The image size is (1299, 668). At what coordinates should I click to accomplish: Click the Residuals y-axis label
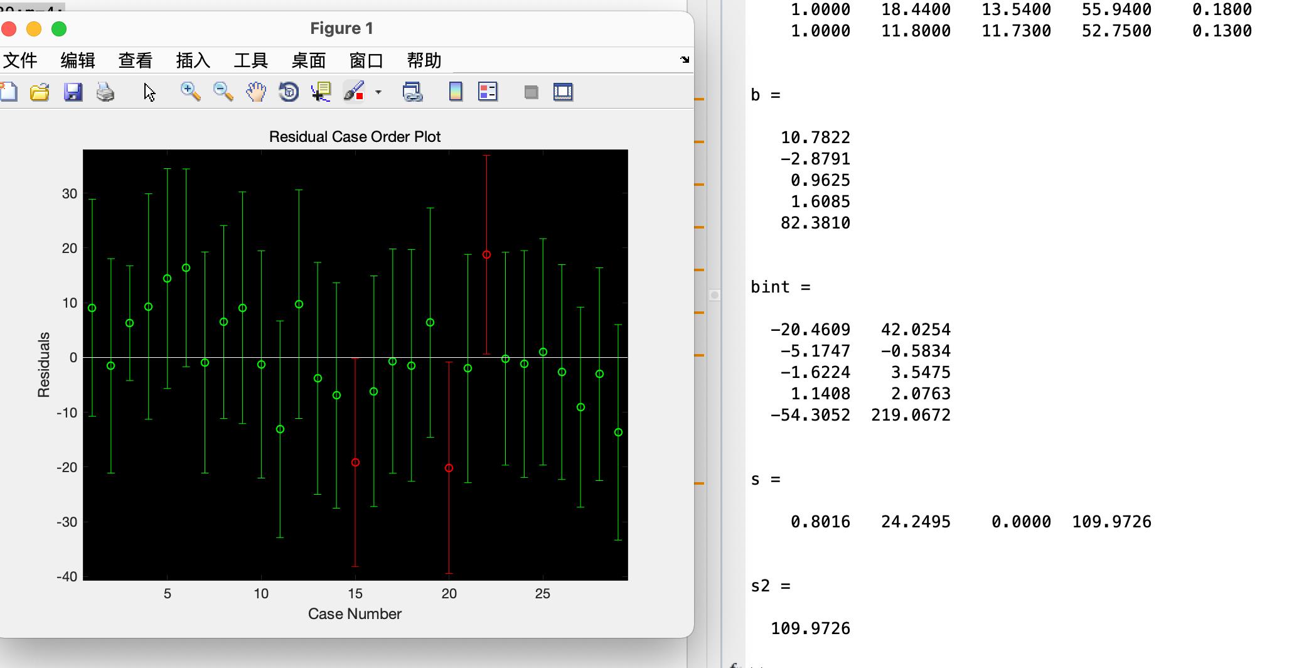pyautogui.click(x=43, y=365)
